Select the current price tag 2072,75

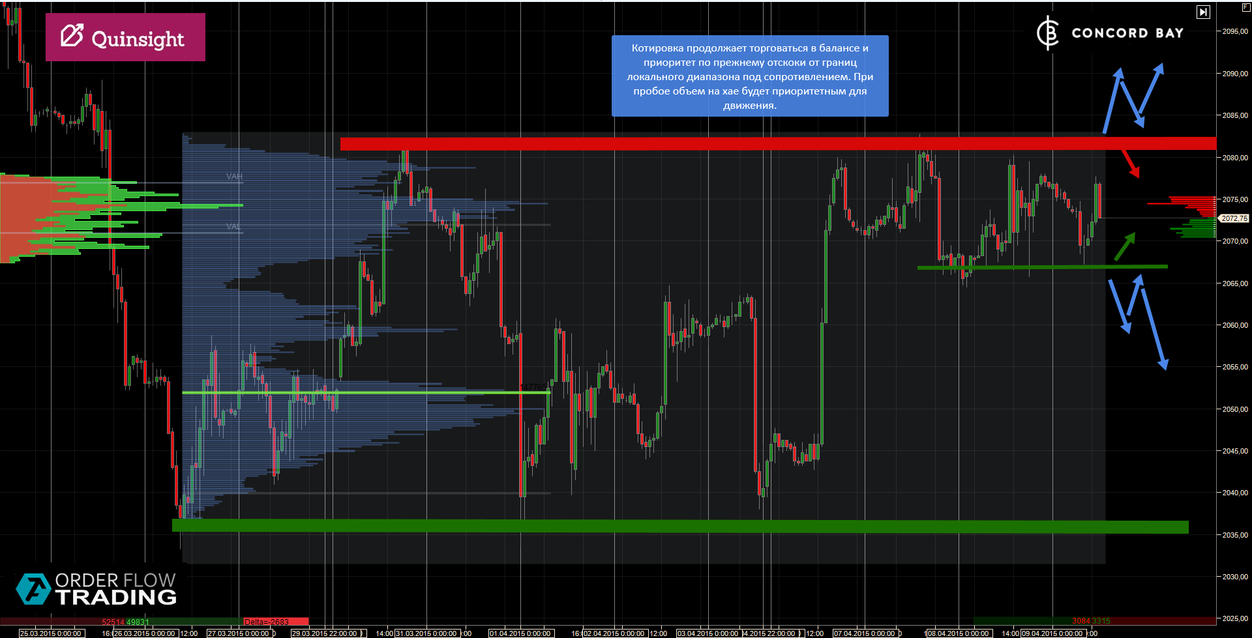[1234, 218]
